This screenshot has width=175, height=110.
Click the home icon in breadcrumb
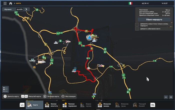click(10, 4)
